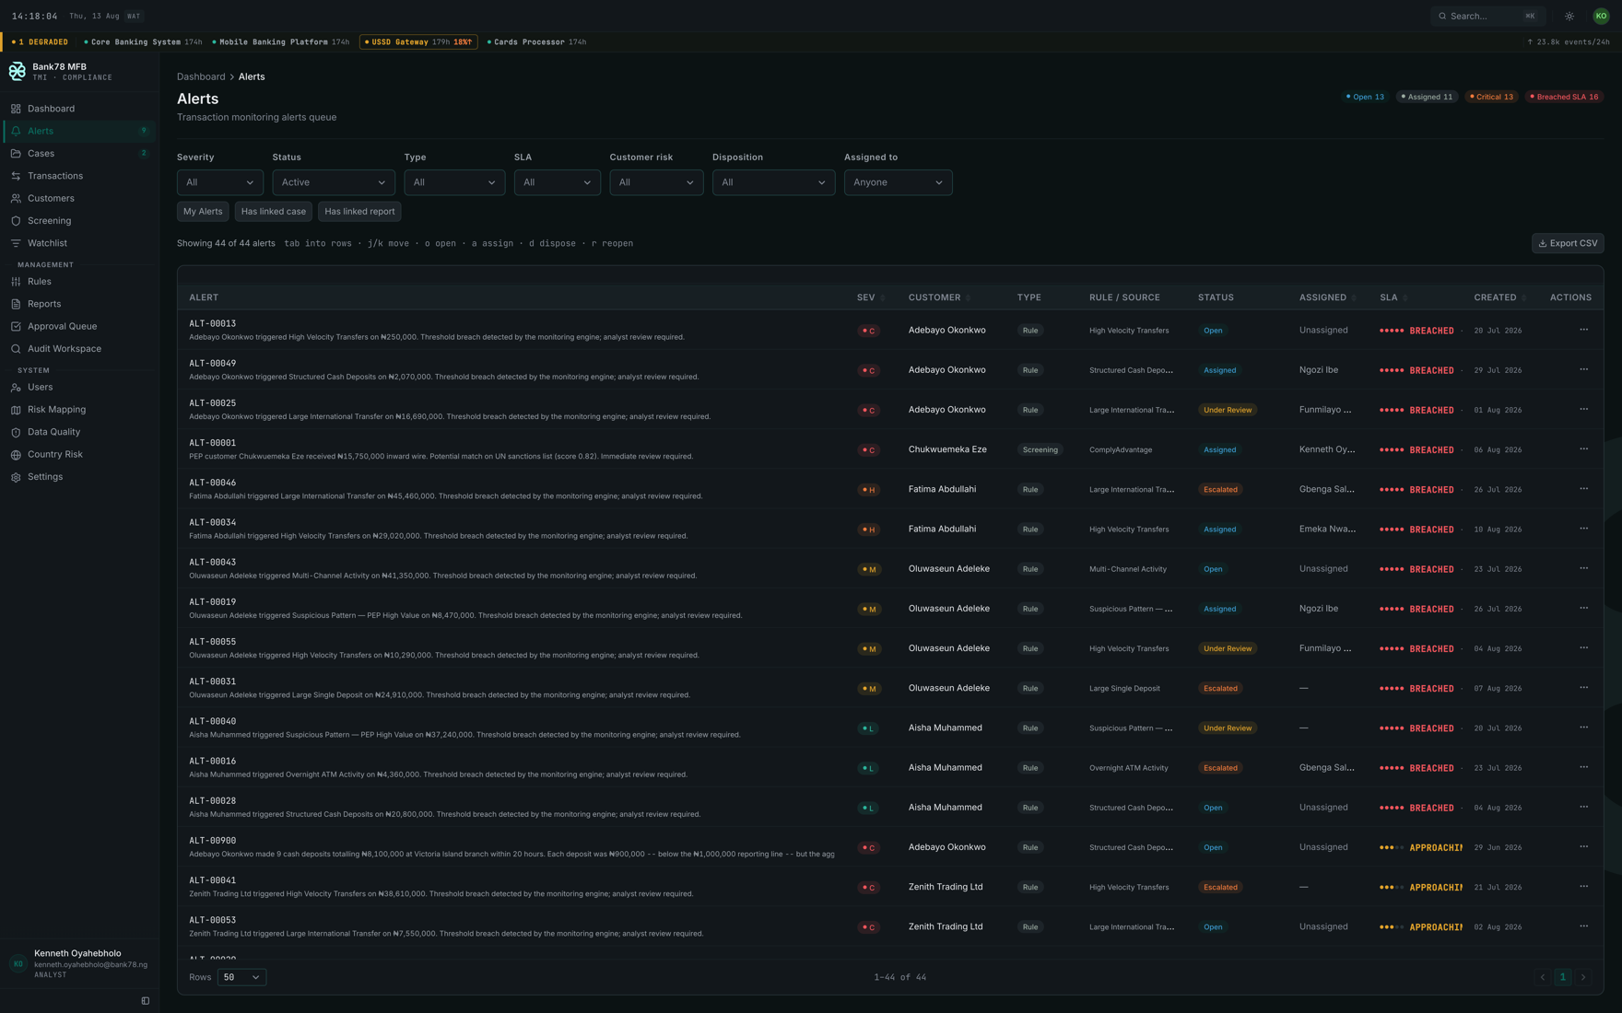This screenshot has height=1013, width=1622.
Task: Open the Assigned to Anyone dropdown
Action: (898, 182)
